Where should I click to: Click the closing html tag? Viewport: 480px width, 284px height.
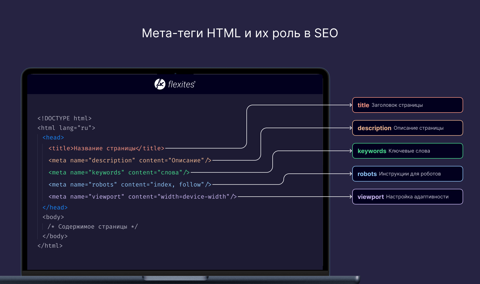(x=50, y=246)
